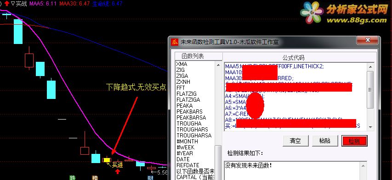Select #WEEK in the function list
Image resolution: width=392 pixels, height=180 pixels.
coord(185,147)
